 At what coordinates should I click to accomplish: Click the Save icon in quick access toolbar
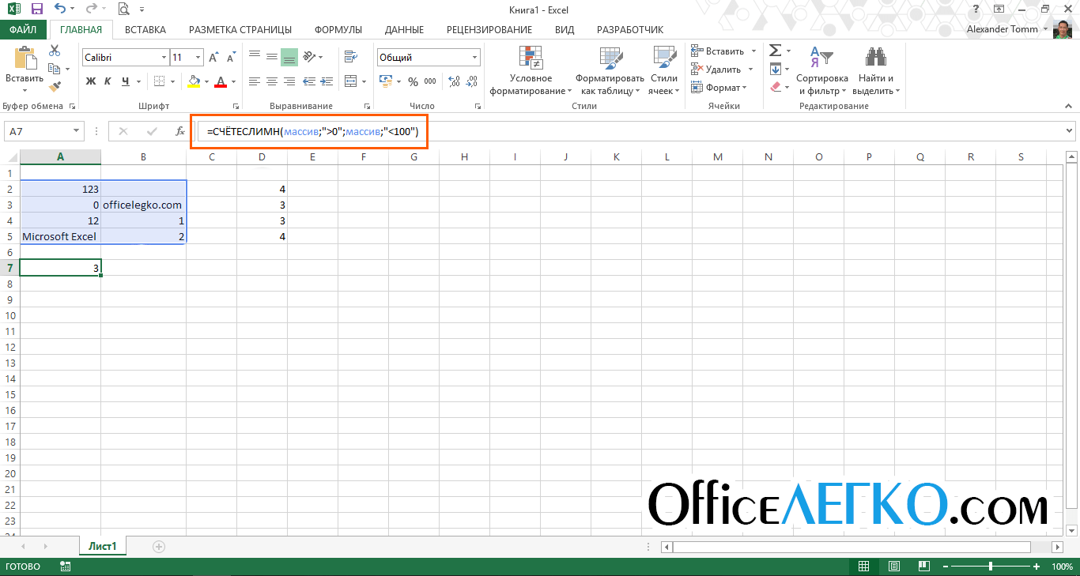(36, 9)
